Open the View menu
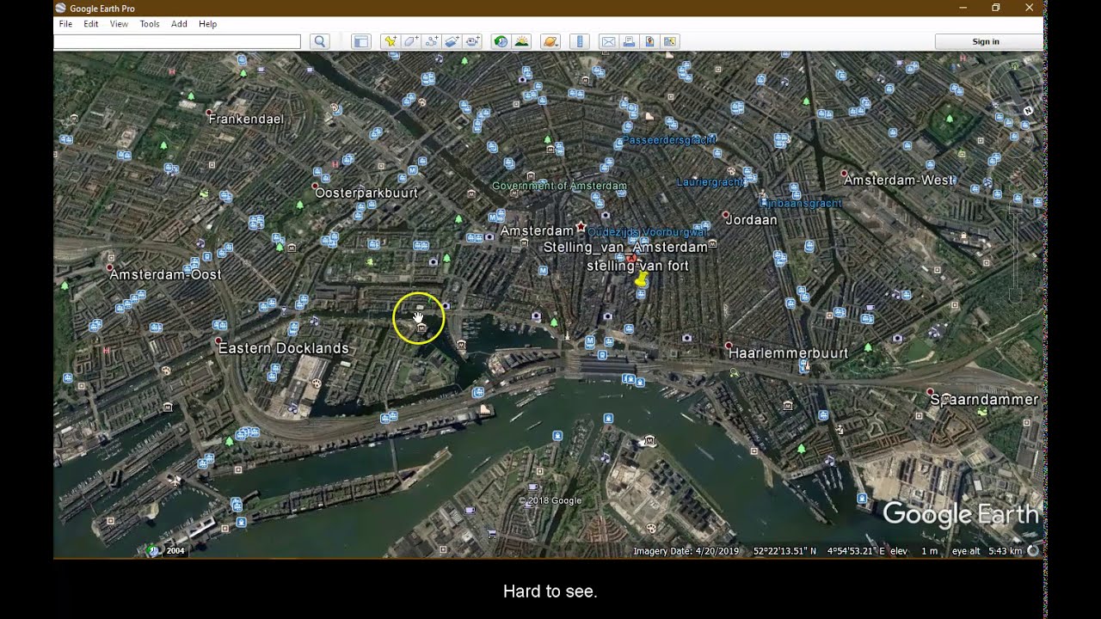 click(x=119, y=24)
